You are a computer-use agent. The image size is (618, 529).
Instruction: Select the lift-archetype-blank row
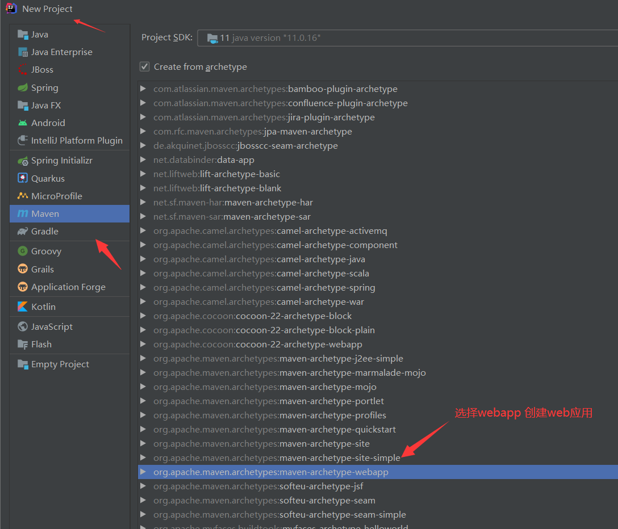click(378, 188)
